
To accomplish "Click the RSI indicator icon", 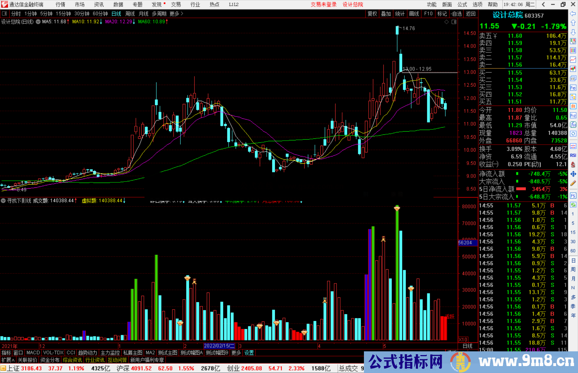I will pos(573,155).
